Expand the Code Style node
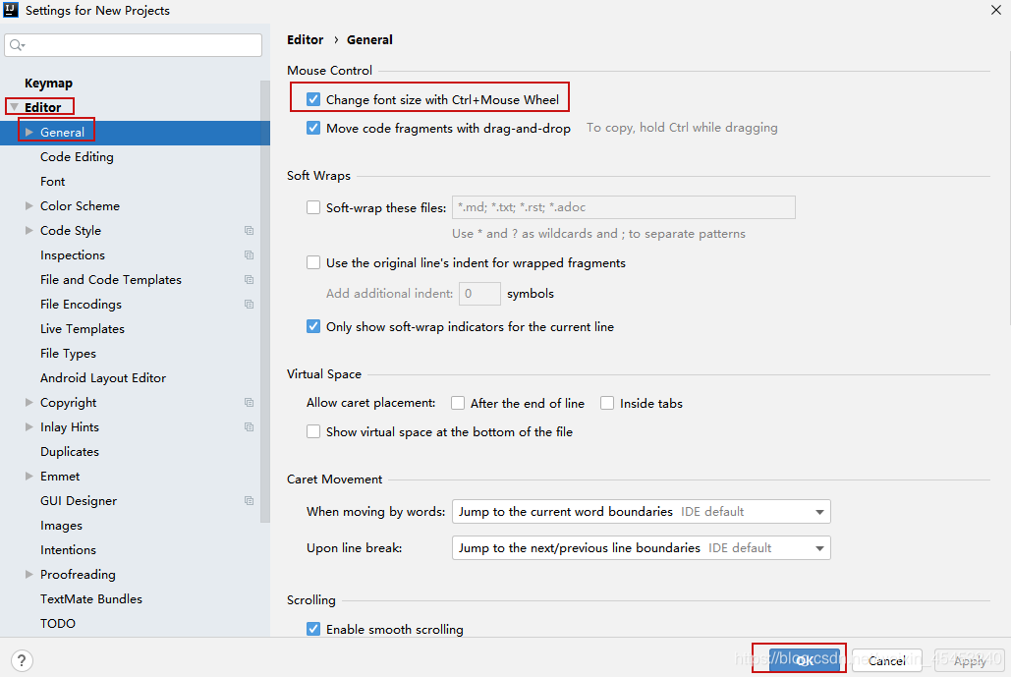The width and height of the screenshot is (1011, 677). (x=29, y=230)
